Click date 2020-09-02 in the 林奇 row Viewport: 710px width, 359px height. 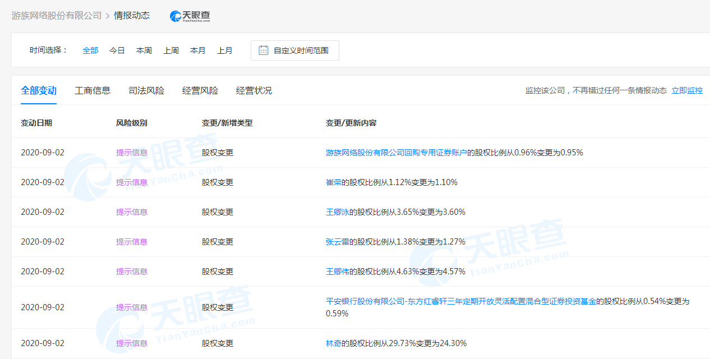(43, 343)
